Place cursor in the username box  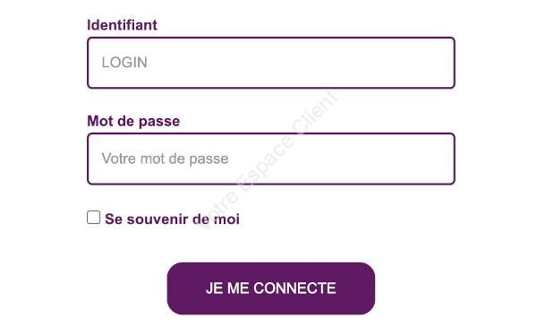[x=271, y=63]
